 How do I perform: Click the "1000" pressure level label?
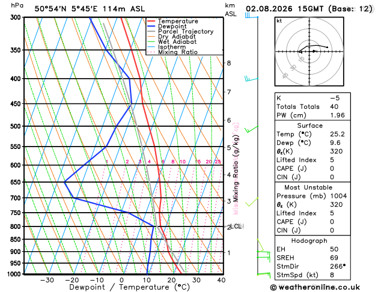coord(14,274)
